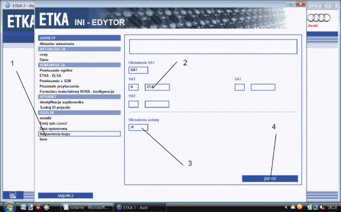Click the LexCom logo at bottom left
This screenshot has width=341, height=212.
[13, 196]
